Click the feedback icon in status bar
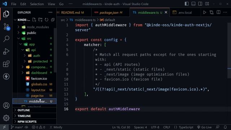The width and height of the screenshot is (231, 130). coord(218,127)
